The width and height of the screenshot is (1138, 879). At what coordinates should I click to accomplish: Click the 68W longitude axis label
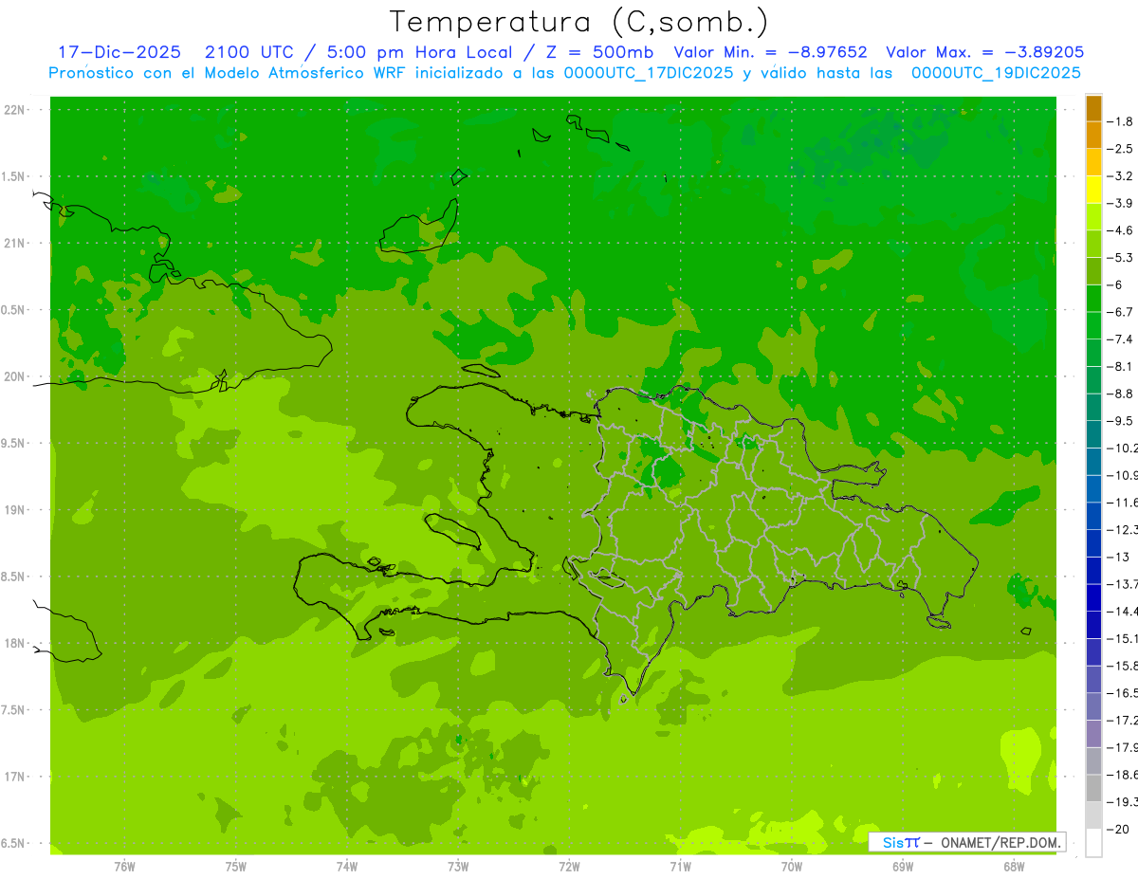[1014, 866]
